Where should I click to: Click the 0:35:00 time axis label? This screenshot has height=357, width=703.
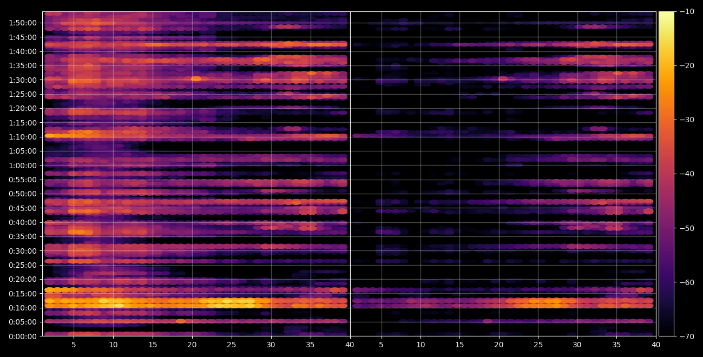tap(23, 236)
